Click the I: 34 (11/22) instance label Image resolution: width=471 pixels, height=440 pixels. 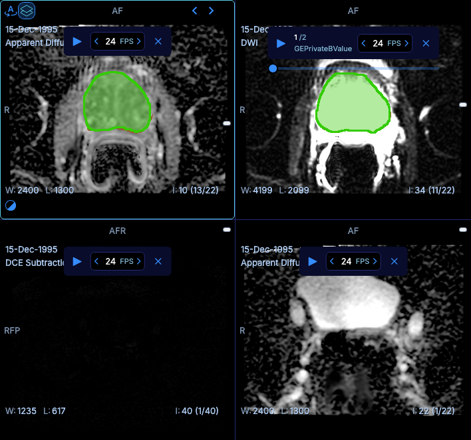tap(432, 190)
